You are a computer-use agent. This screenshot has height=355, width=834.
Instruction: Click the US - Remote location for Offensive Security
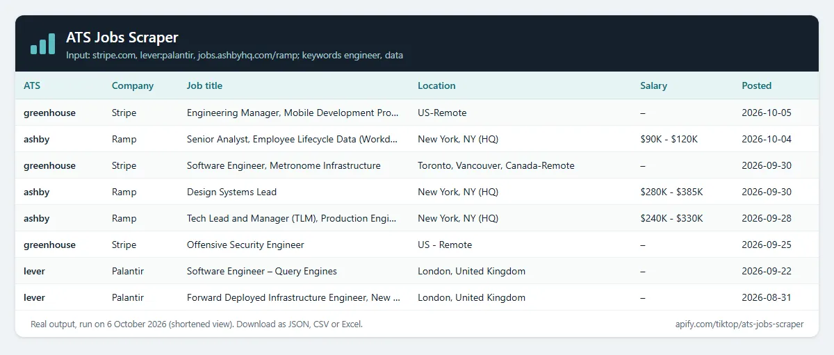(x=445, y=244)
